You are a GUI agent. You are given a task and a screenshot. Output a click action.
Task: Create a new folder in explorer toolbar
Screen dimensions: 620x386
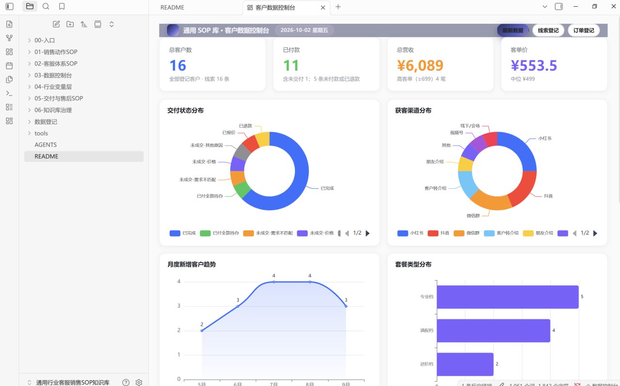pyautogui.click(x=70, y=24)
